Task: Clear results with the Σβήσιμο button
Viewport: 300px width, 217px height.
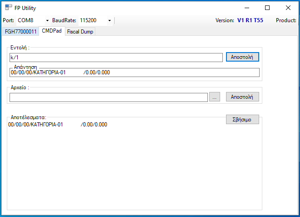Action: 242,120
